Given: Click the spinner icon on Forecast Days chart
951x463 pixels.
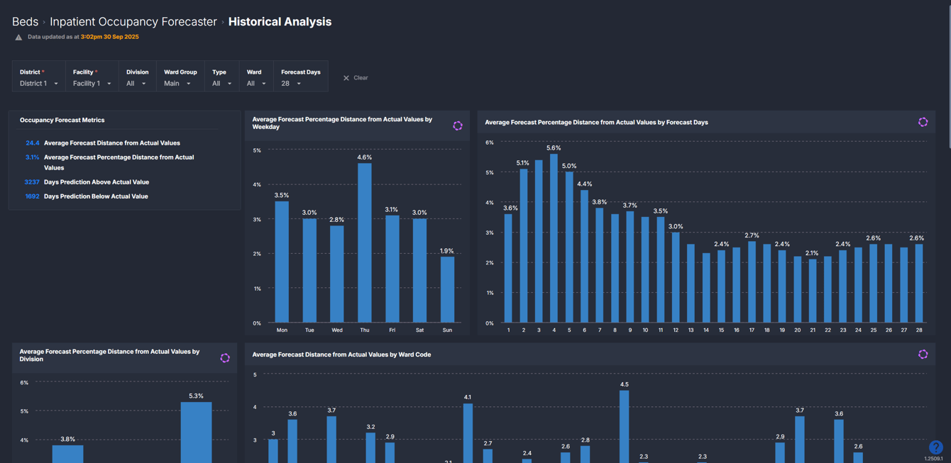Looking at the screenshot, I should click(923, 121).
